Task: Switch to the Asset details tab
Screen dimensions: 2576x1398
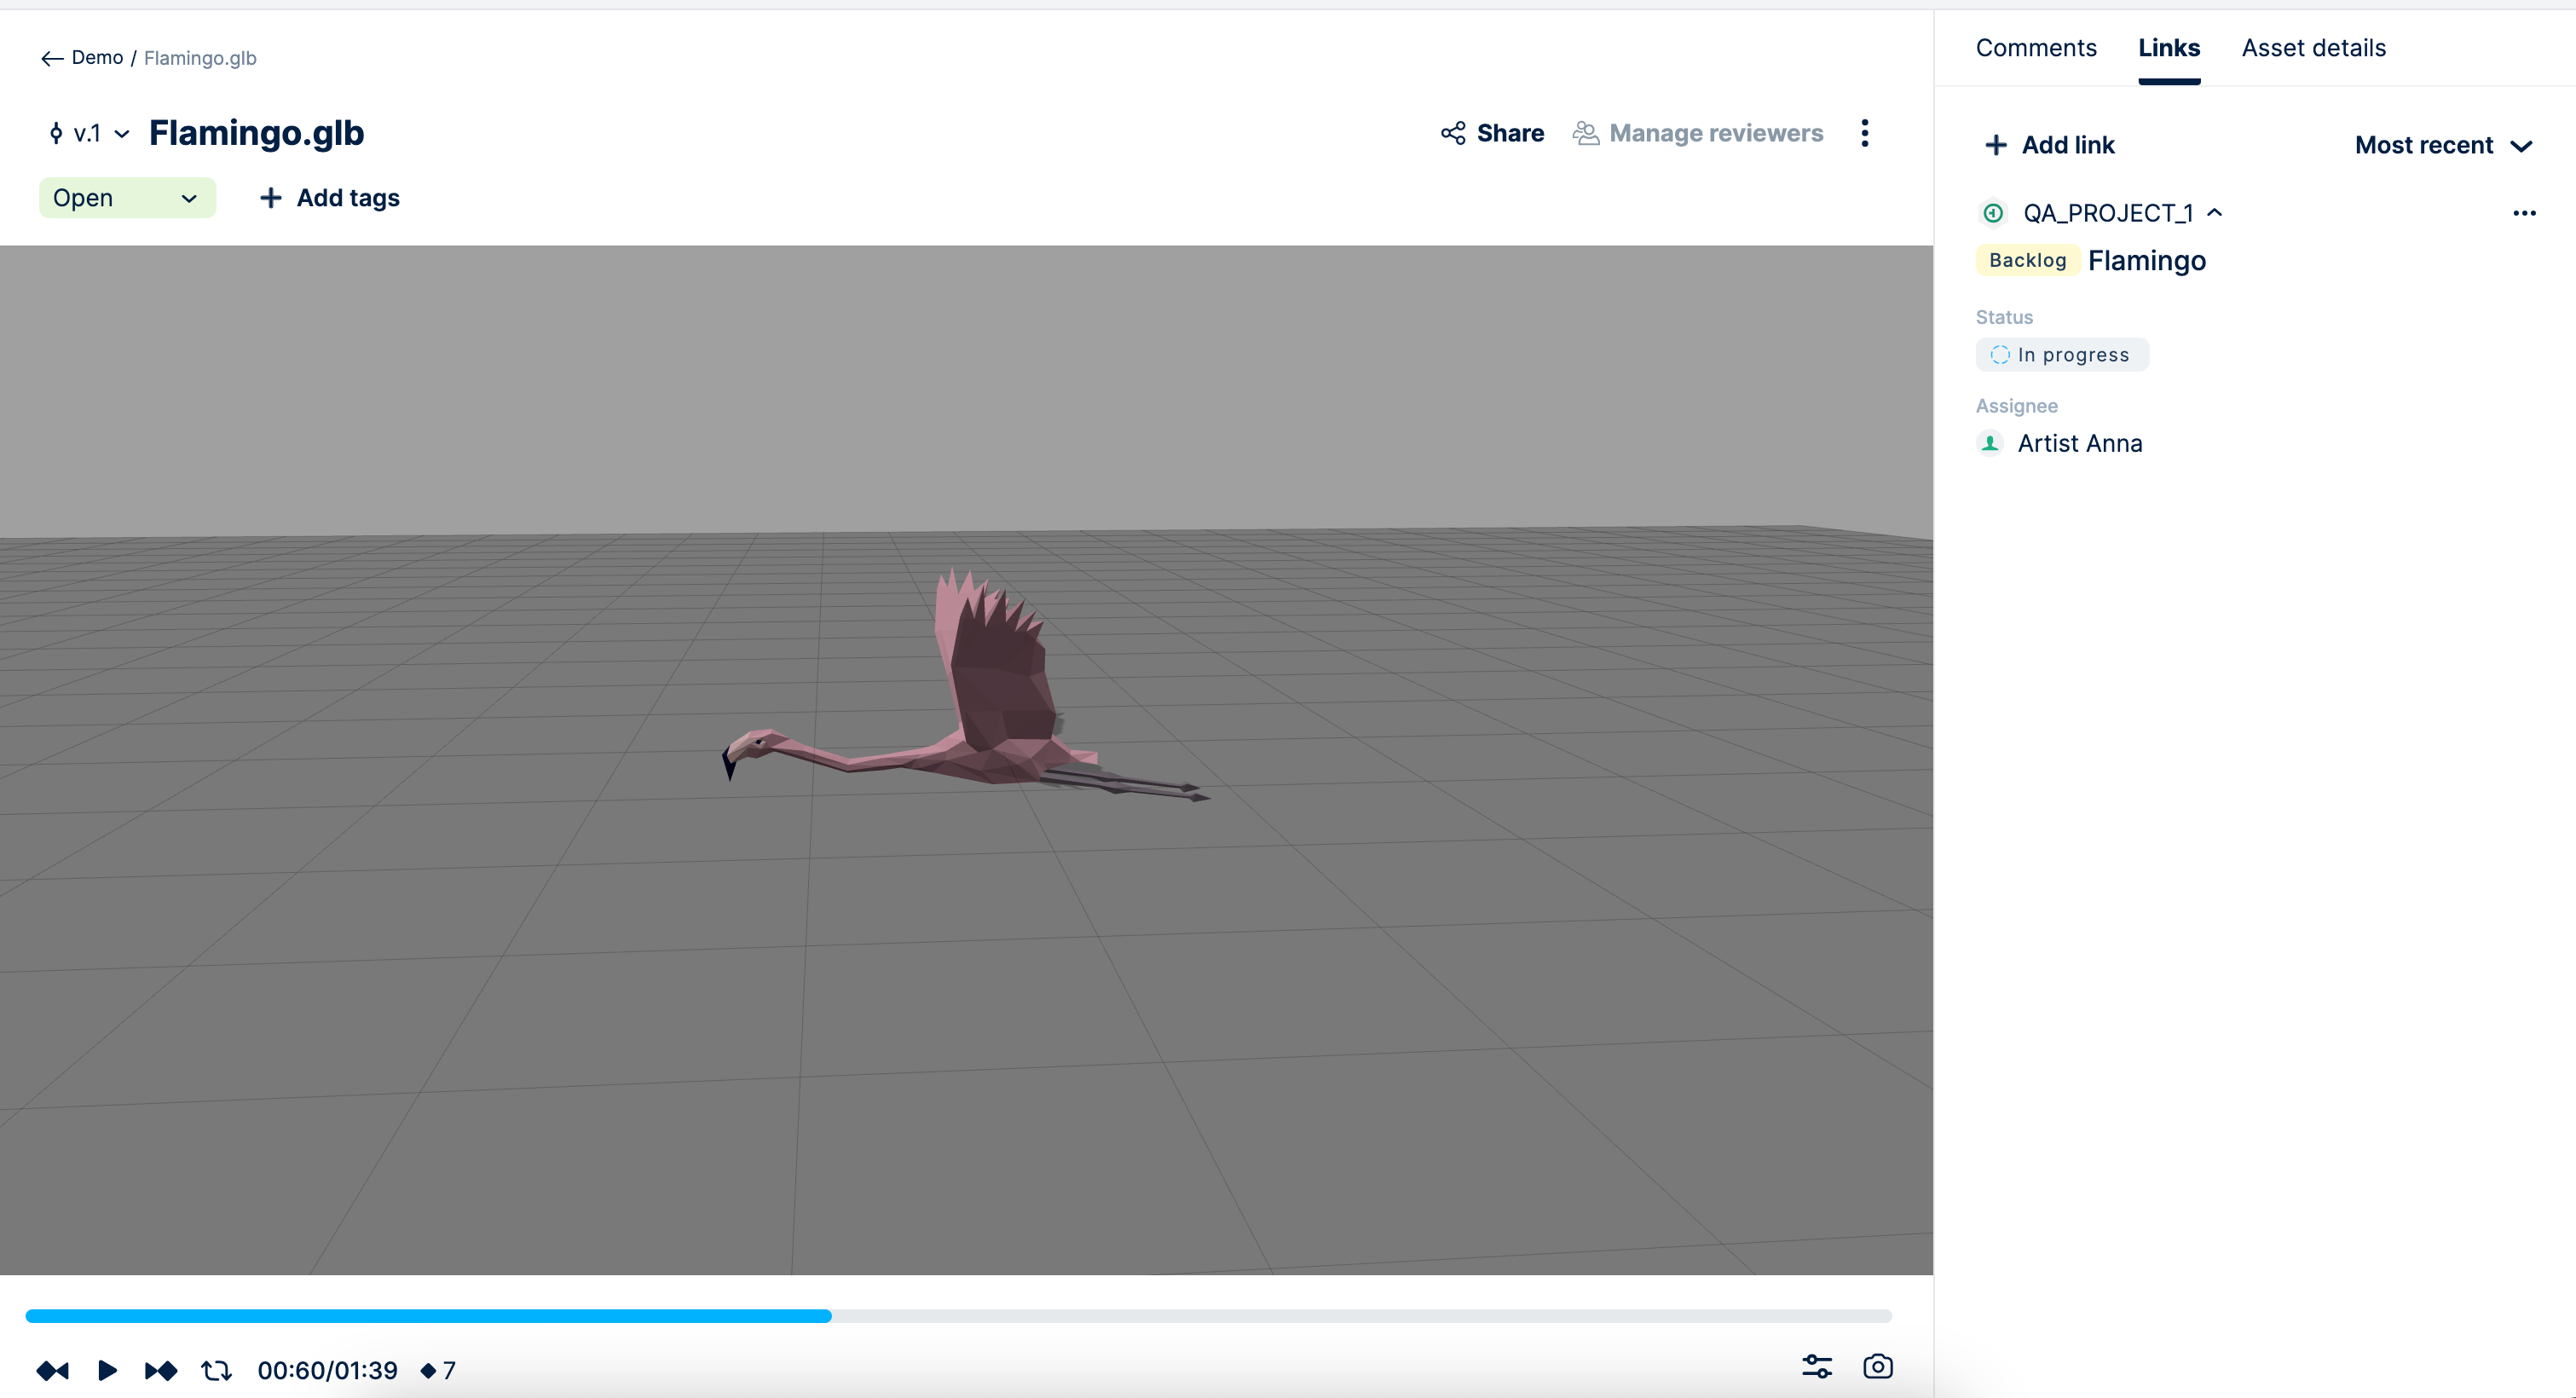Action: pyautogui.click(x=2313, y=48)
